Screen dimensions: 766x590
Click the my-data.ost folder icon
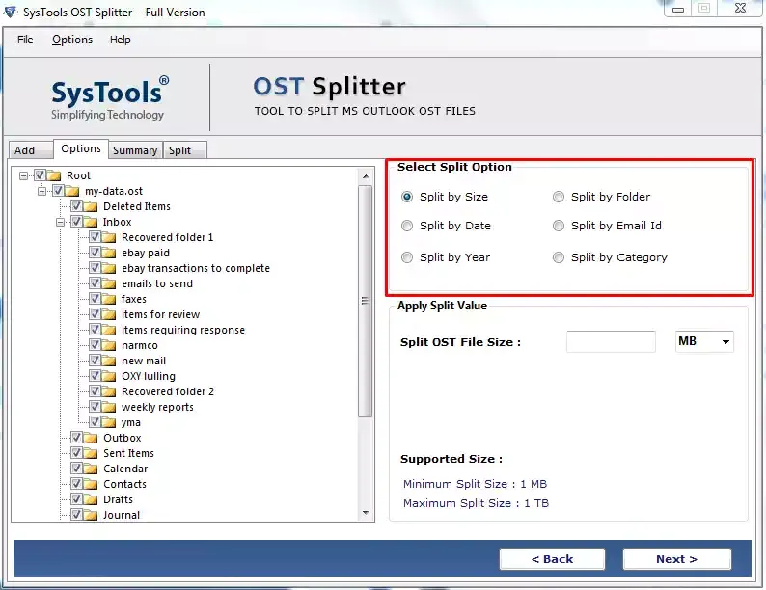(x=72, y=191)
